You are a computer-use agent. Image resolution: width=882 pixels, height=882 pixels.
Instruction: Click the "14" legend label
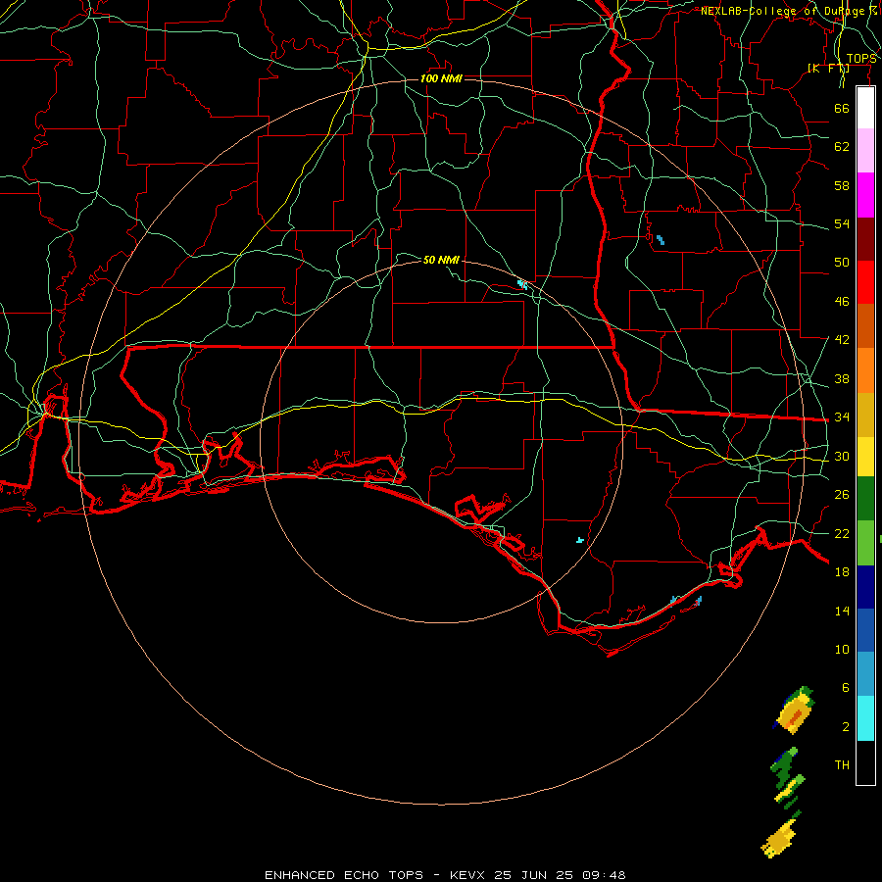click(x=842, y=611)
